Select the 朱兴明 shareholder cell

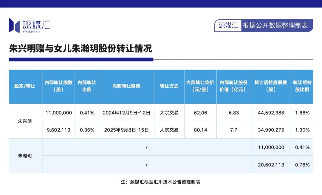tap(25, 121)
